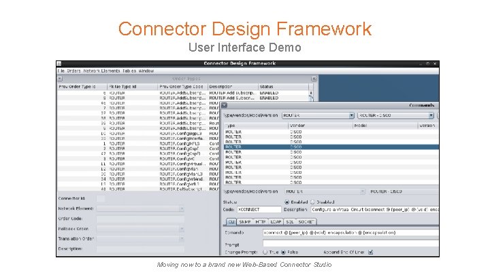
Task: Select the ROUTER.ConfigVirtual order row
Action: 138,164
